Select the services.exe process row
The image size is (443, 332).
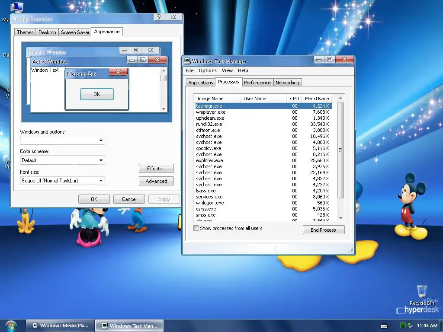(263, 197)
